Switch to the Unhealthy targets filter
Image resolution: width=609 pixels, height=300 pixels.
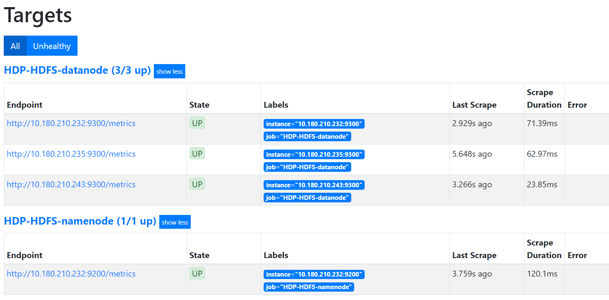[x=52, y=46]
